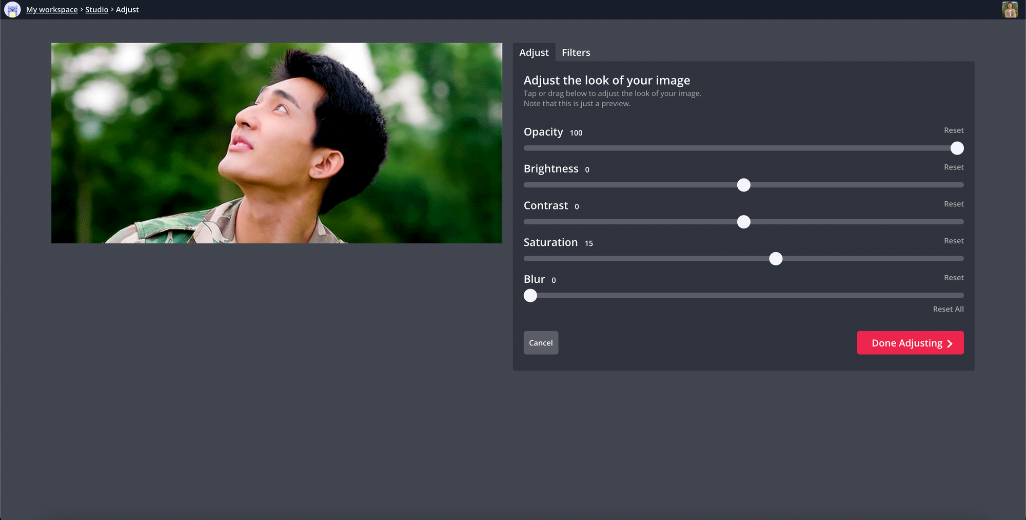The height and width of the screenshot is (520, 1026).
Task: Click Reset All adjustments
Action: [x=948, y=309]
